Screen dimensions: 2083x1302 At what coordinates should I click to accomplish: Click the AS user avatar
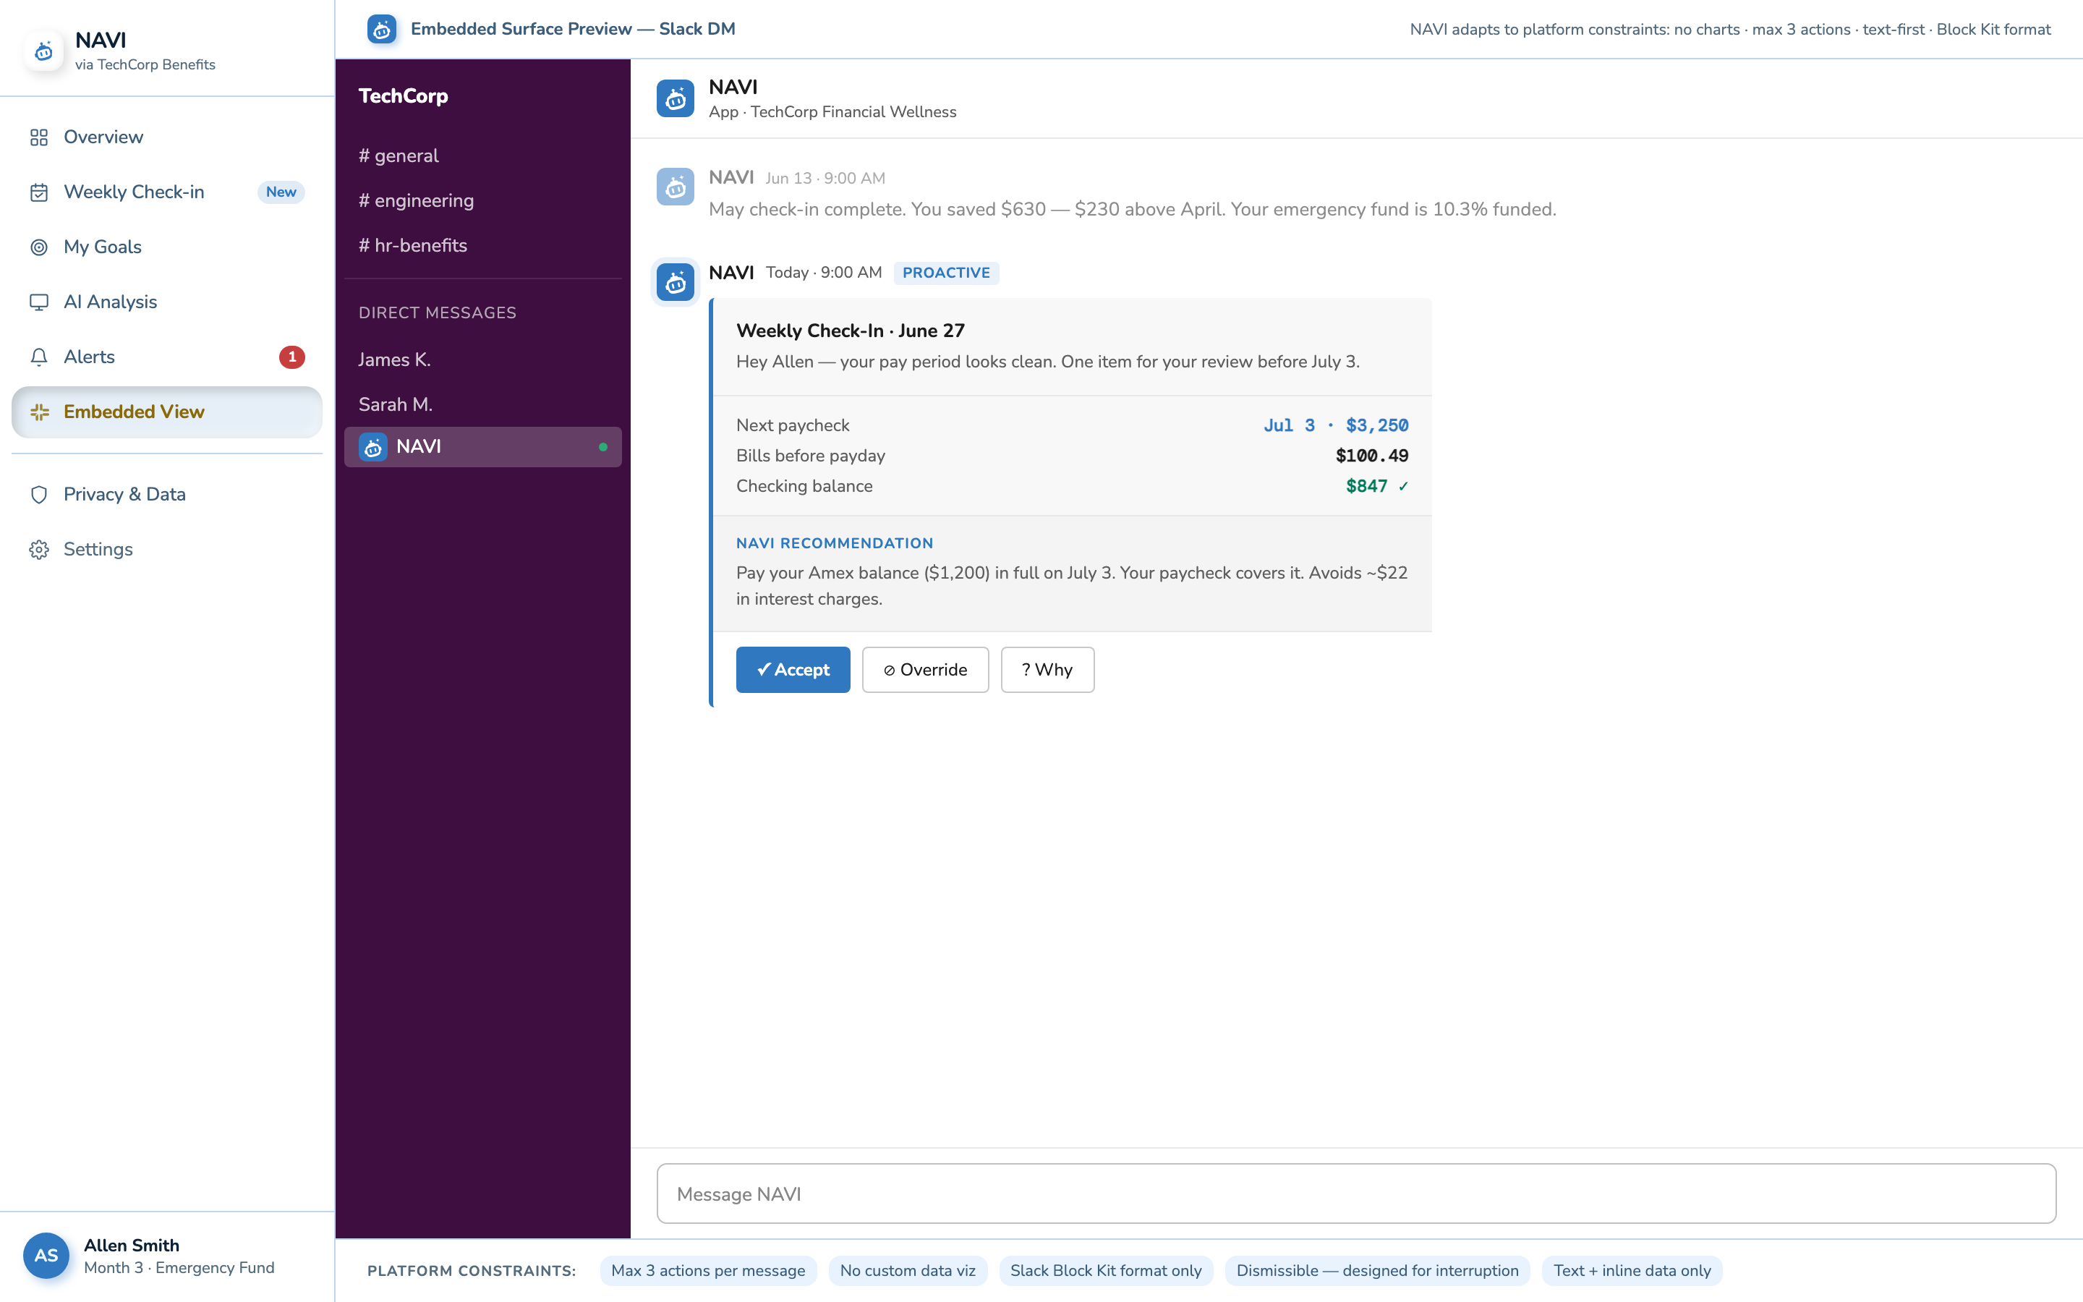coord(46,1256)
